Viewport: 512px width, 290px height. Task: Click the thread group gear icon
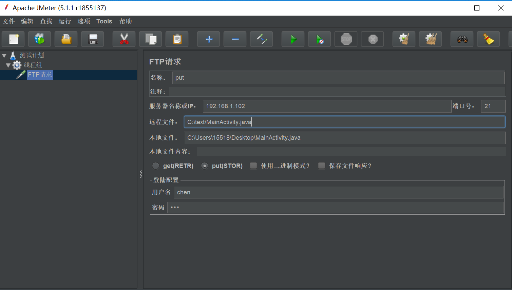coord(17,65)
